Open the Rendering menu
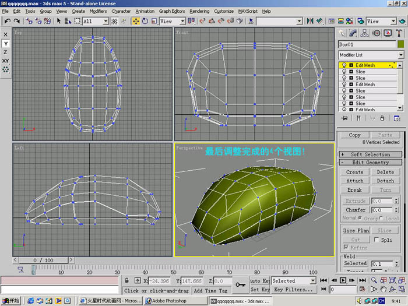Viewport: 408px width, 306px height. pyautogui.click(x=199, y=11)
